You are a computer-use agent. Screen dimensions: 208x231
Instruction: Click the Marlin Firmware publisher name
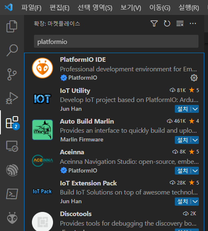click(82, 139)
